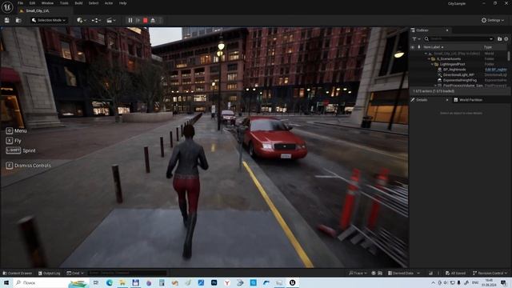Screen dimensions: 512x288
Task: Click the Unreal Engine logo icon
Action: tap(7, 7)
